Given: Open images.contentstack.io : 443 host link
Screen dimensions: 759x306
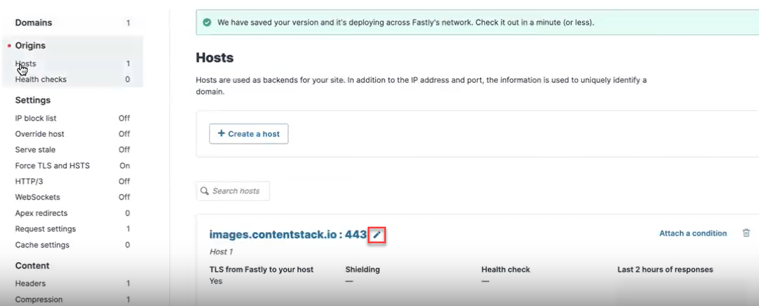Looking at the screenshot, I should (x=288, y=234).
